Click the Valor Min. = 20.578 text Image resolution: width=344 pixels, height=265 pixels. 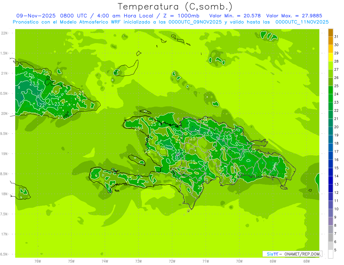(235, 16)
